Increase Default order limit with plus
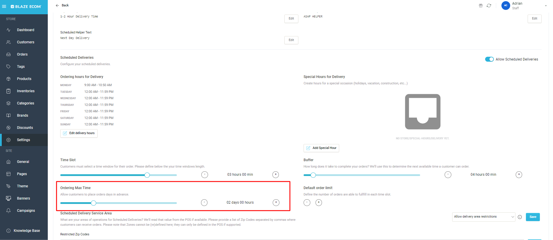The height and width of the screenshot is (240, 553). [x=319, y=202]
